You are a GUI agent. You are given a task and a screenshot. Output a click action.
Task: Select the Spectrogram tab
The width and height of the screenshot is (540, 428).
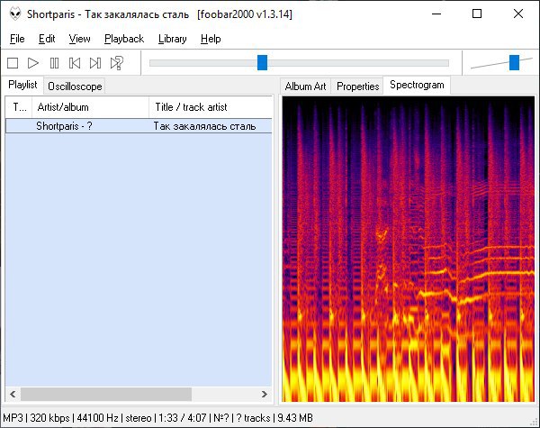click(417, 85)
